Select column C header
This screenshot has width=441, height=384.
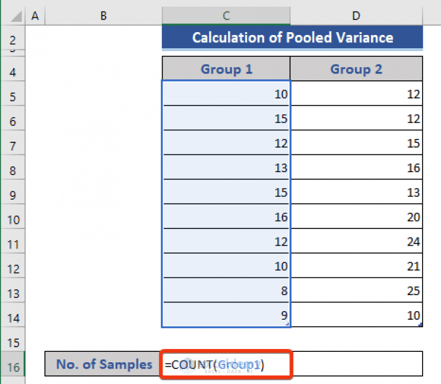(x=226, y=15)
